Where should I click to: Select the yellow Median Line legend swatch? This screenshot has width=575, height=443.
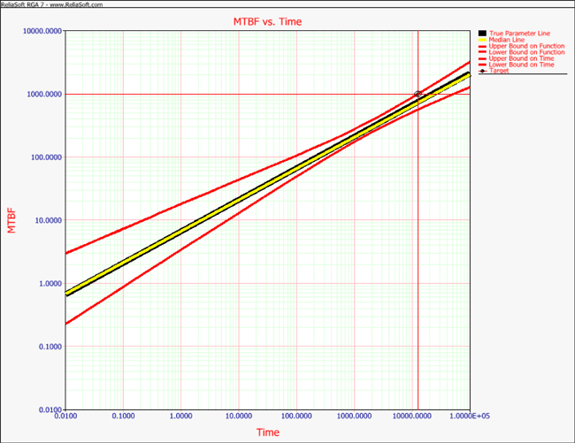(x=483, y=40)
